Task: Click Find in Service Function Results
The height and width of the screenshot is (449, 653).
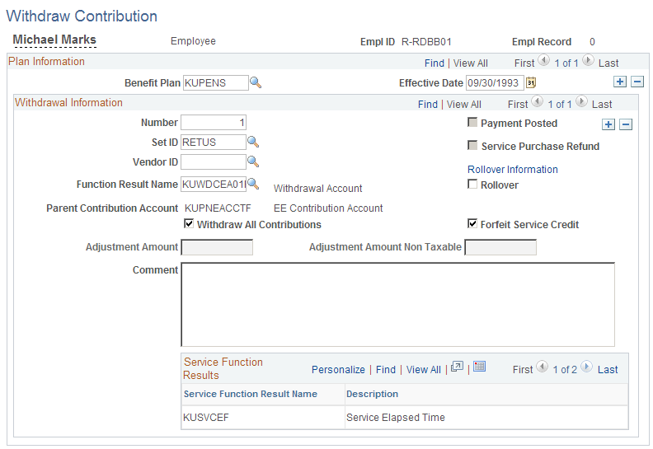Action: (x=385, y=370)
